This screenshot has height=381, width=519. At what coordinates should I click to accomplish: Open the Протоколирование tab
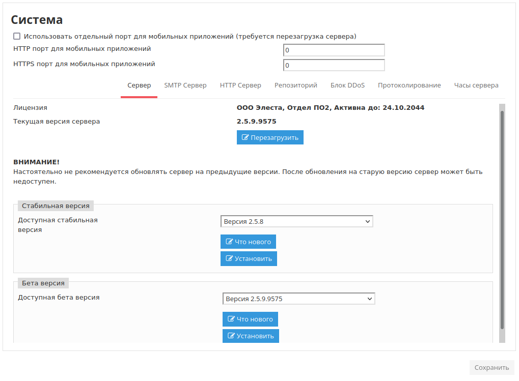(x=409, y=85)
